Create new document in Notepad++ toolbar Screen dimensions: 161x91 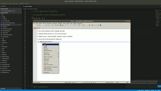[x=34, y=25]
